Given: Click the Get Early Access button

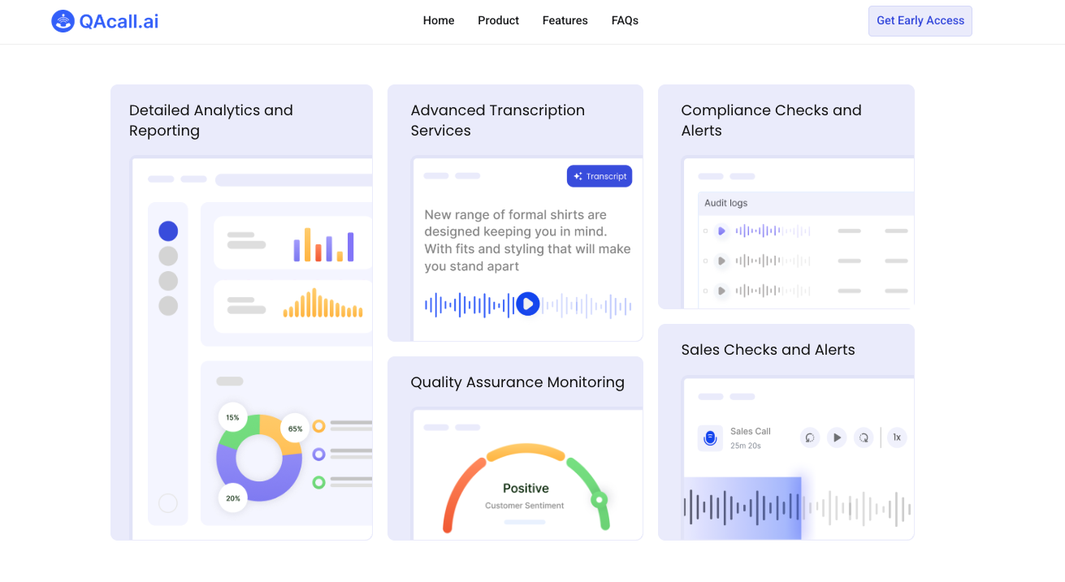Looking at the screenshot, I should 920,21.
